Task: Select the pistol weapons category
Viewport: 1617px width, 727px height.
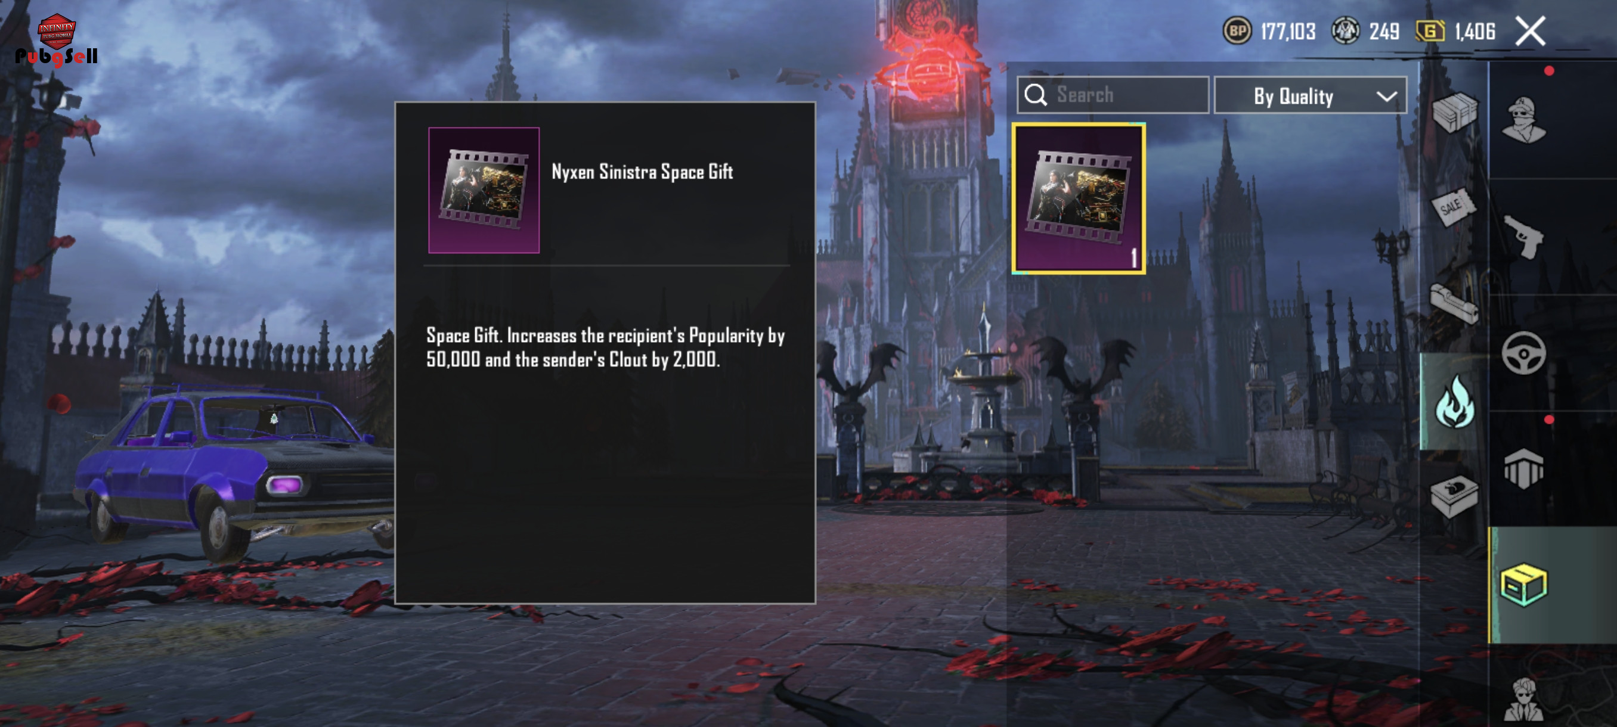Action: click(x=1524, y=237)
